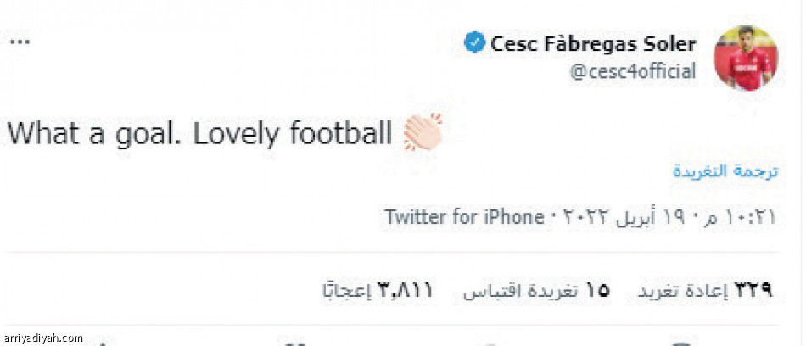
Task: Click the share icon below the tweet
Action: 102,343
